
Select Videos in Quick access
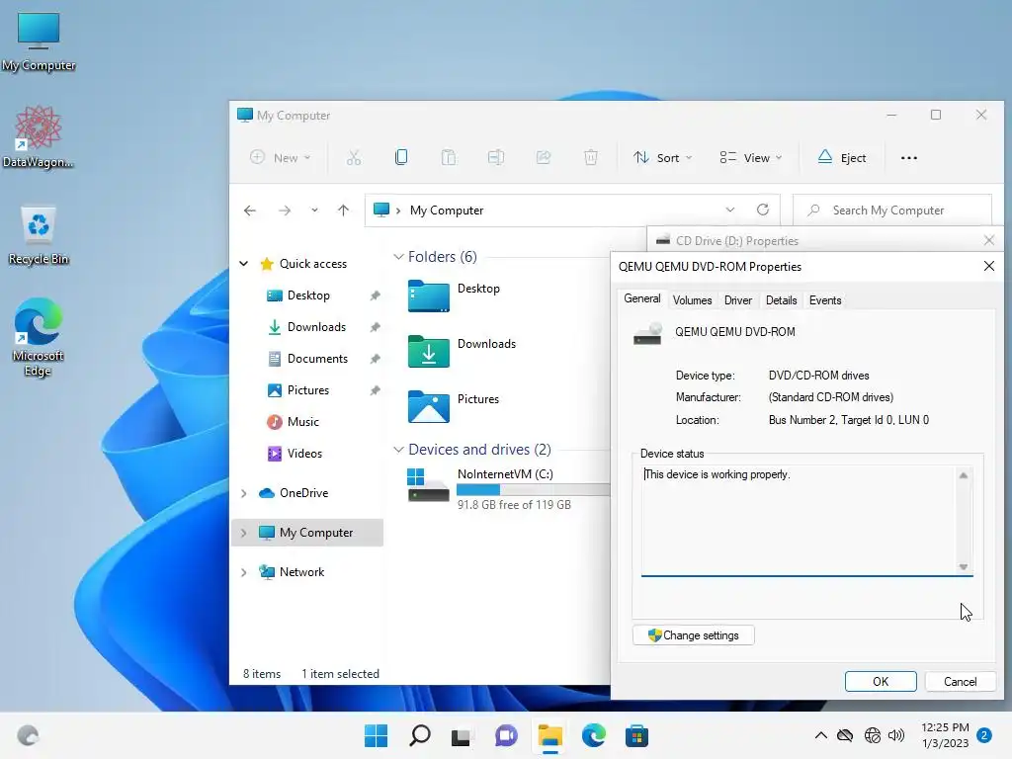(x=295, y=453)
